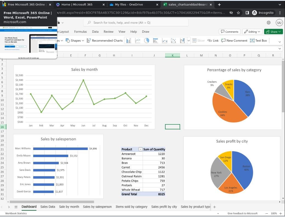This screenshot has height=217, width=285.
Task: Click the Slicer tool
Action: coord(199,41)
